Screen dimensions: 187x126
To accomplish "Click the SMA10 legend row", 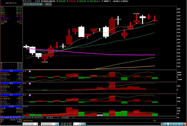I will coord(11,9).
